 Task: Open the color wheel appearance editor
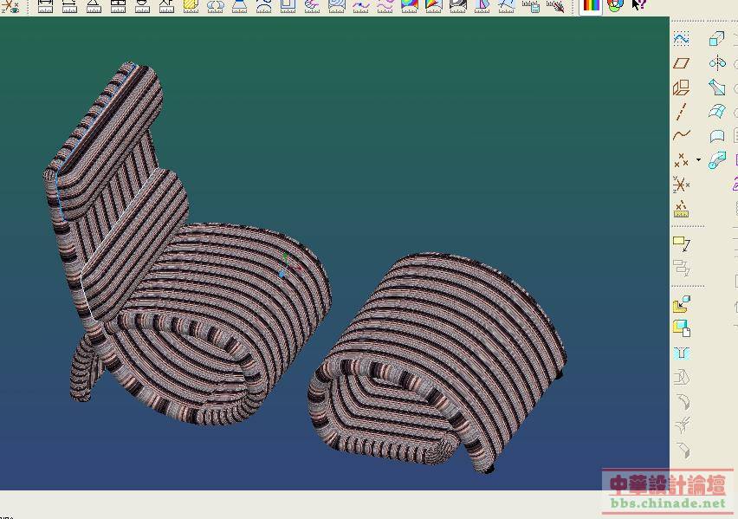coord(615,6)
